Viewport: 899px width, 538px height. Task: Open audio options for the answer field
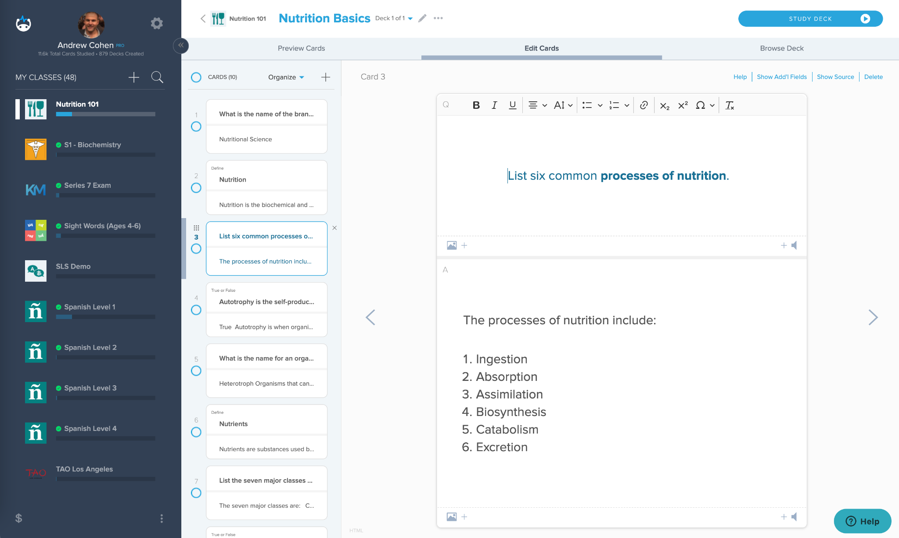coord(795,517)
